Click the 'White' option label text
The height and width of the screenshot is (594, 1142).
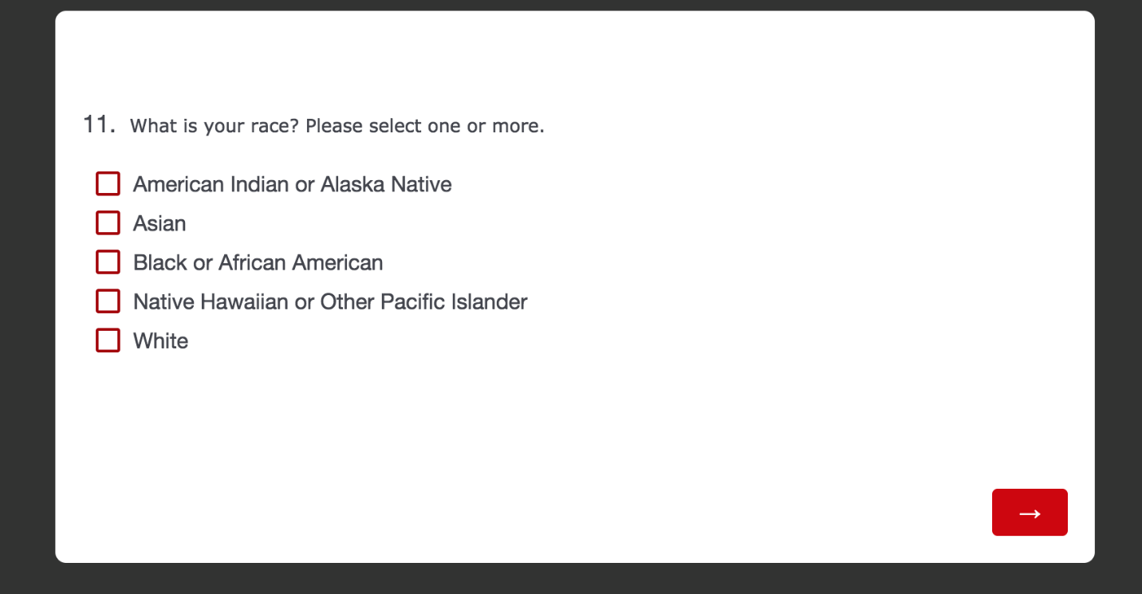(160, 341)
